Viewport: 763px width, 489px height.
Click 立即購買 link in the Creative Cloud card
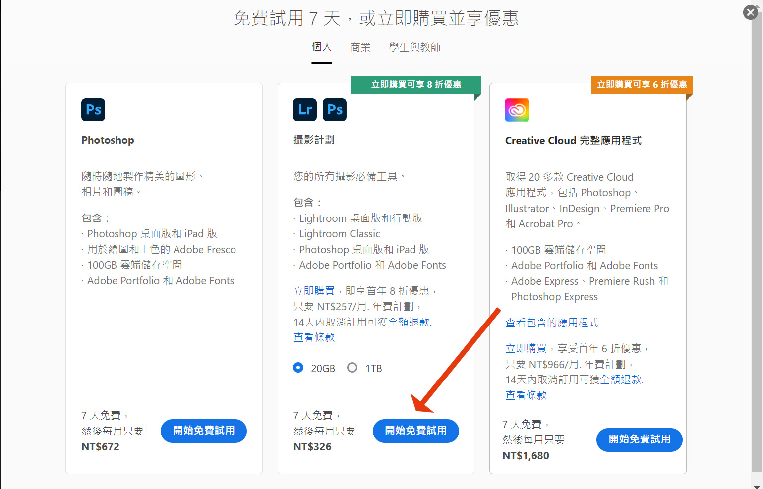tap(526, 348)
